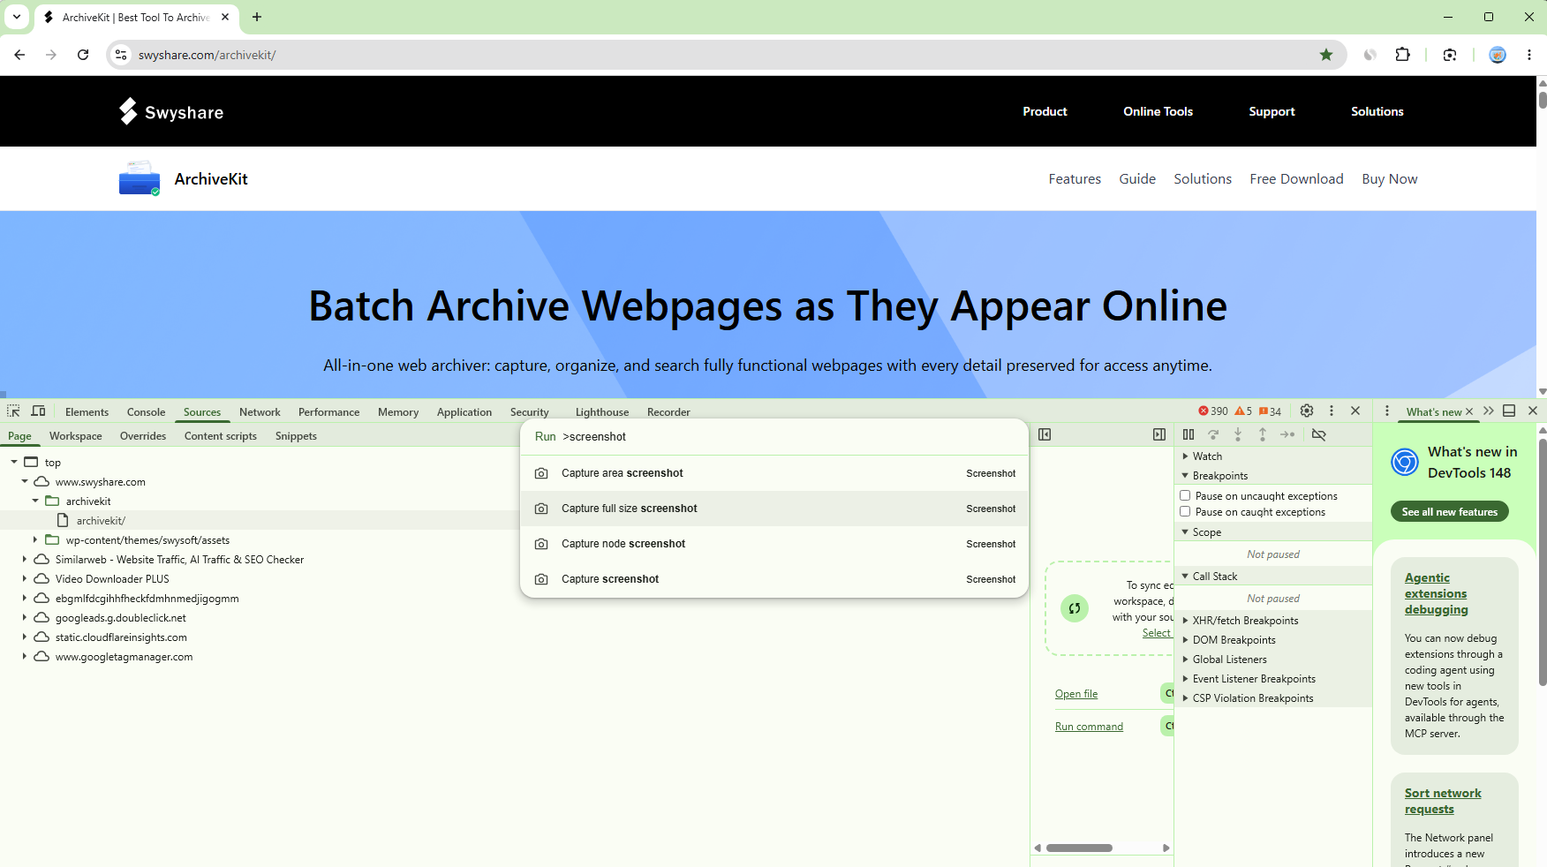
Task: Toggle deactivate breakpoints icon
Action: (1319, 434)
